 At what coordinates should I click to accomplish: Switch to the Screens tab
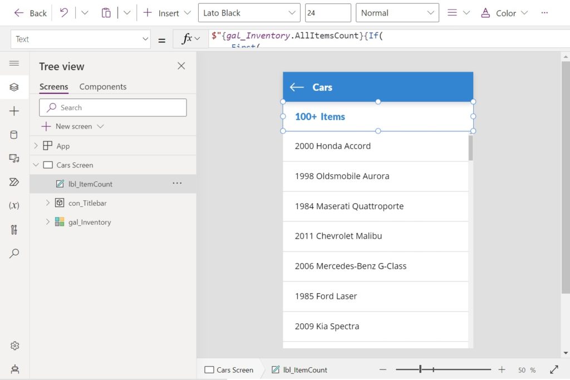click(x=54, y=87)
